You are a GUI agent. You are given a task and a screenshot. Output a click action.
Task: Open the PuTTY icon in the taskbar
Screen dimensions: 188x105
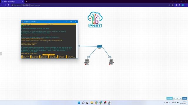tap(109, 103)
